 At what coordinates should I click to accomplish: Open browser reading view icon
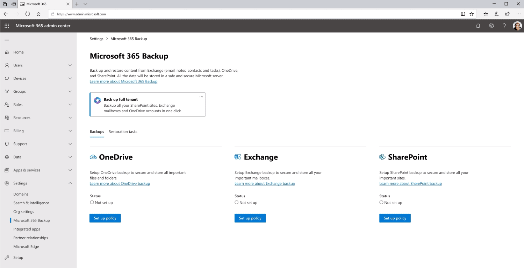point(463,14)
